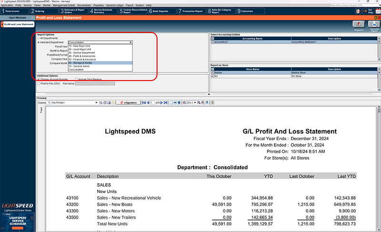The width and height of the screenshot is (381, 232).
Task: Choose 20 - Used Major Unit from department list
Action: point(100,50)
